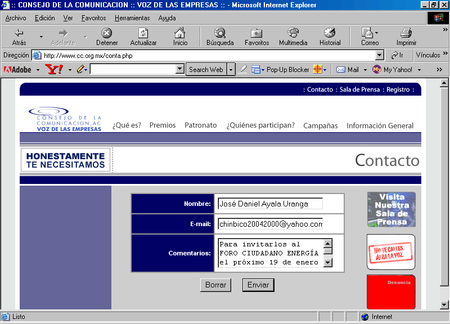Open the Herramientas menu

coord(132,18)
